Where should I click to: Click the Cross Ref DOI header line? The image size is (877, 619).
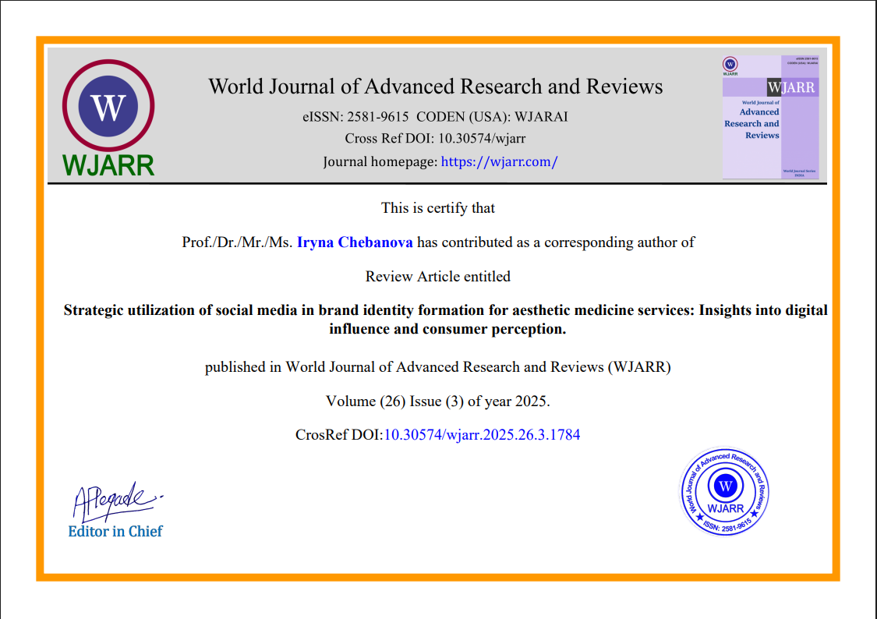435,138
